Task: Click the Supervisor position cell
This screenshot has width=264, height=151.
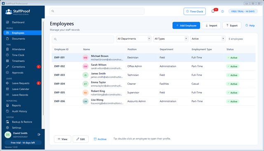Action: 133,92
